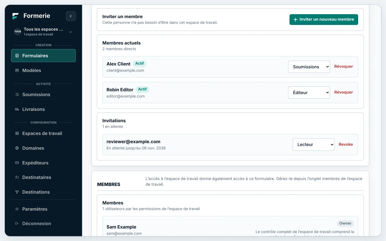Open the Destinations page
Viewport: 386px width, 241px height.
tap(43, 192)
